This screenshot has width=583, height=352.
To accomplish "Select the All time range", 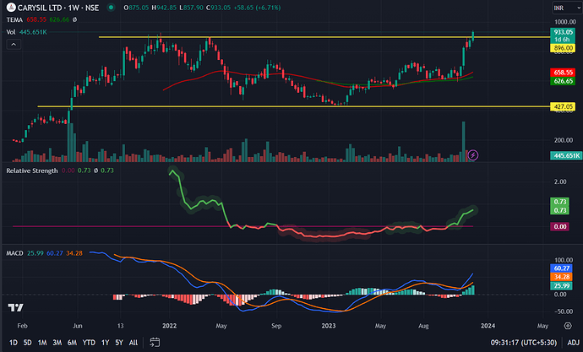I will [133, 343].
